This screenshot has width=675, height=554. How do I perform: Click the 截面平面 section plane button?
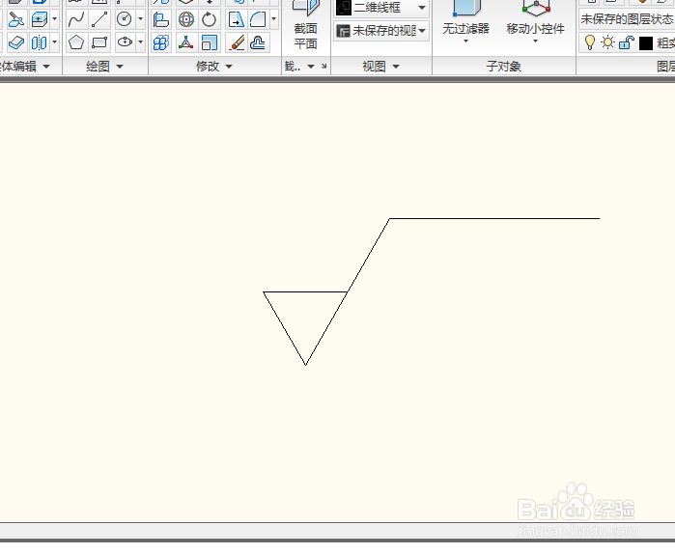pos(306,26)
